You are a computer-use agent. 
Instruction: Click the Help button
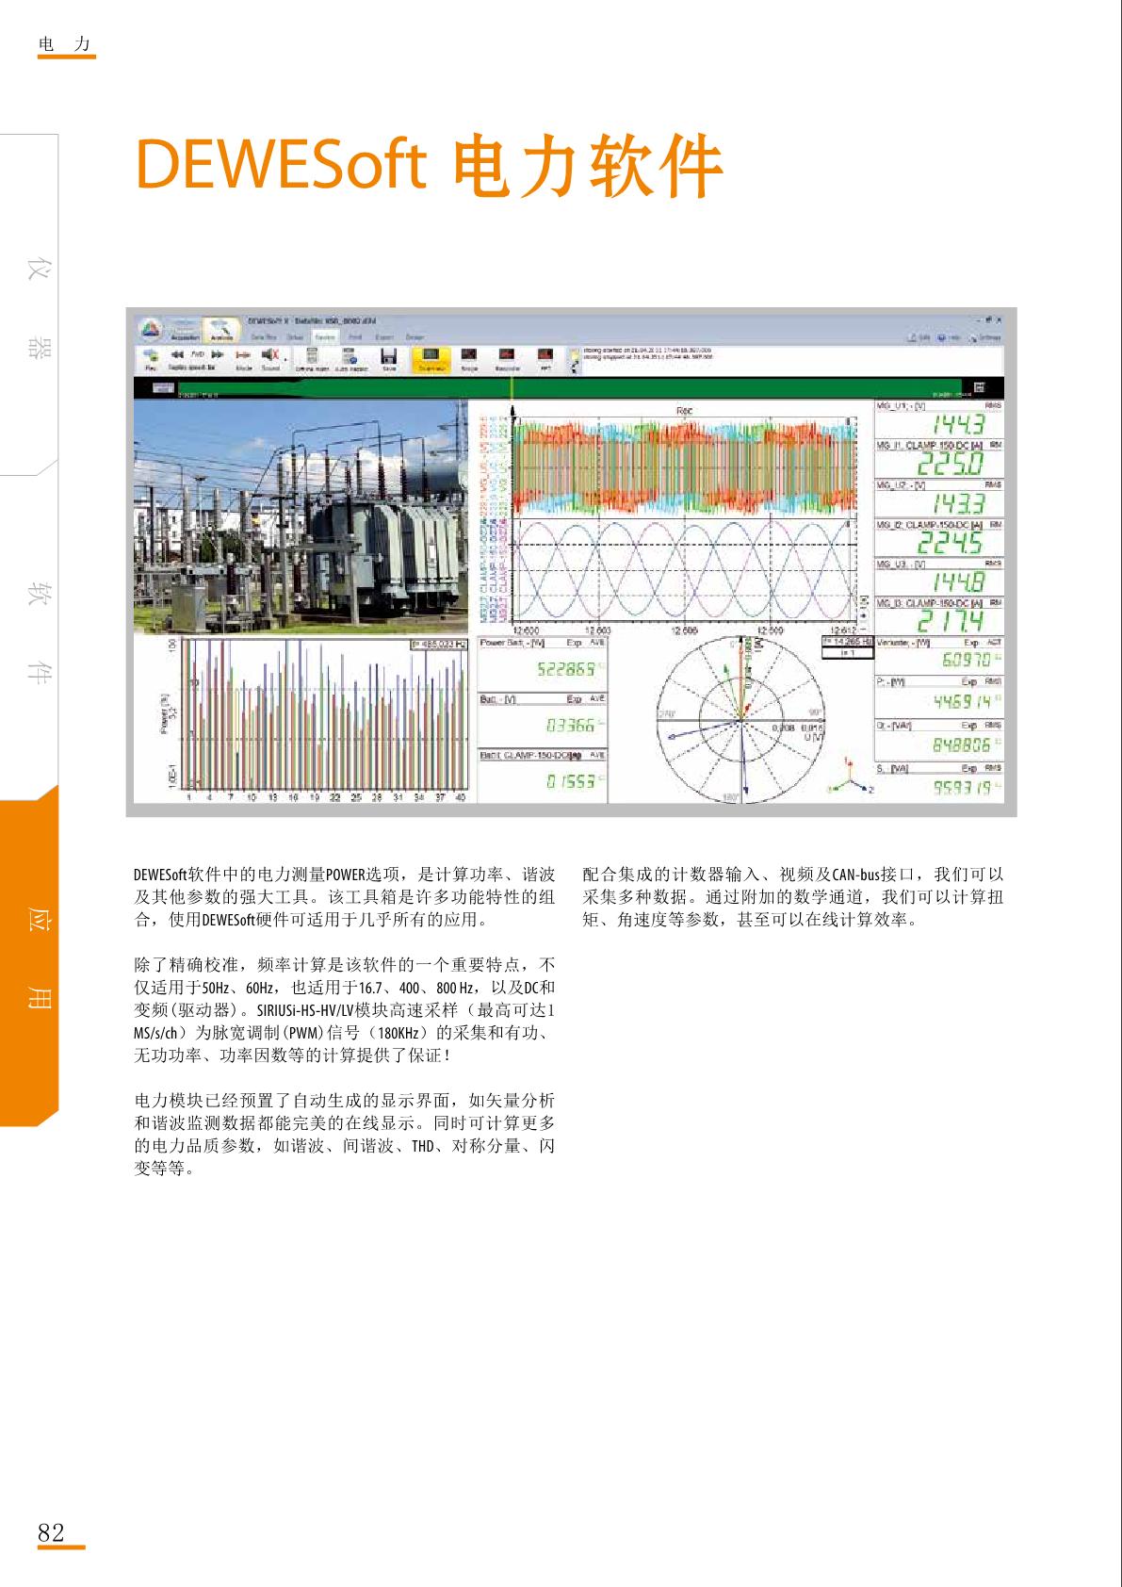tap(950, 336)
